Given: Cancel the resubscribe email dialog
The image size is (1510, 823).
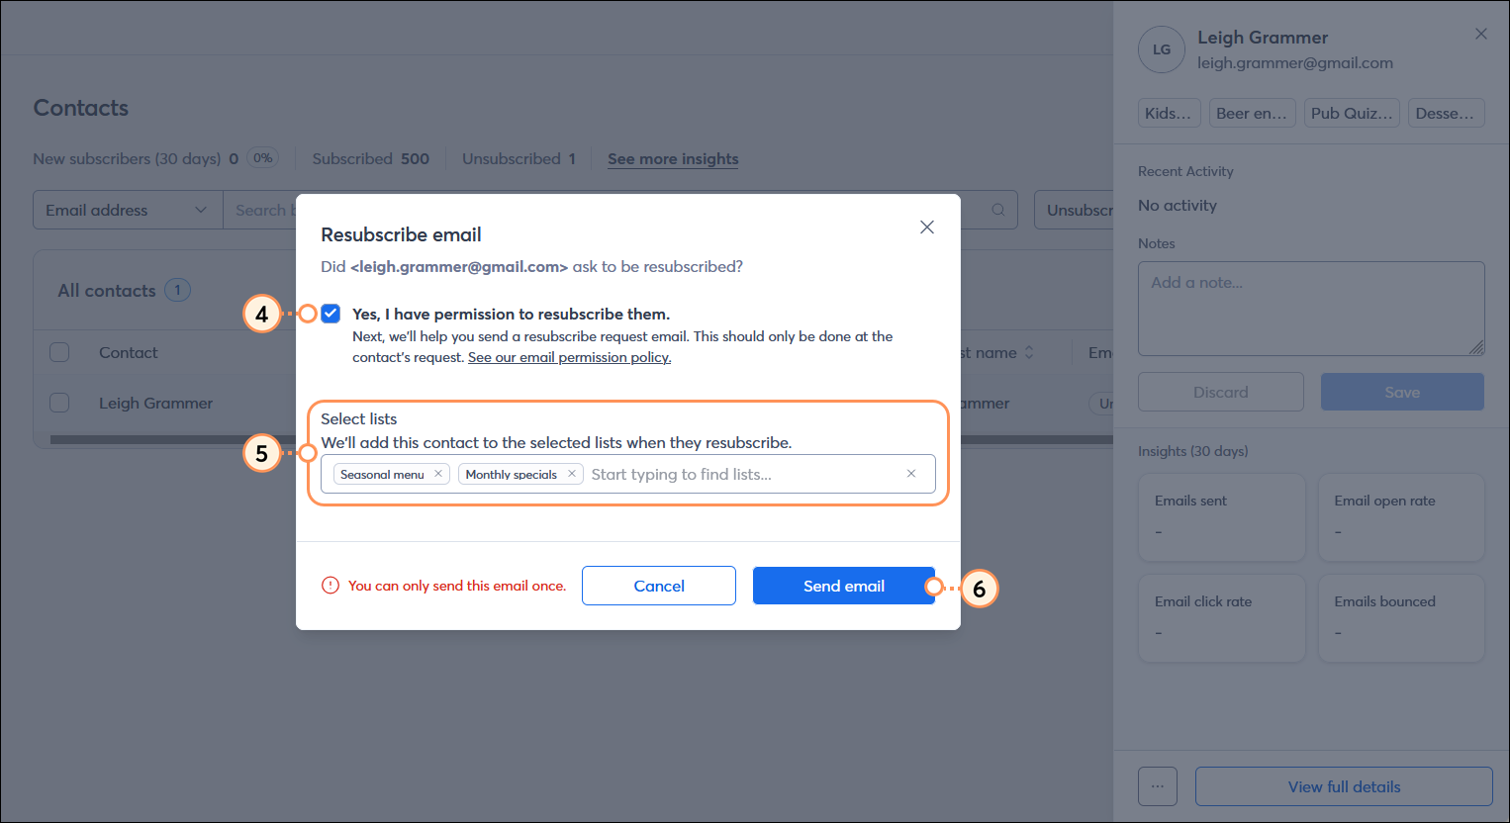Looking at the screenshot, I should pos(659,586).
